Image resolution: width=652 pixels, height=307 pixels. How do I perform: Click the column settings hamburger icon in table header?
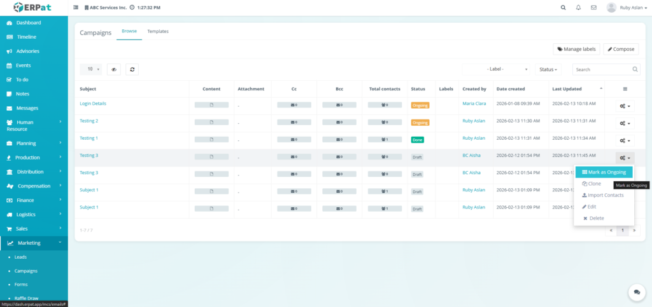(x=625, y=89)
